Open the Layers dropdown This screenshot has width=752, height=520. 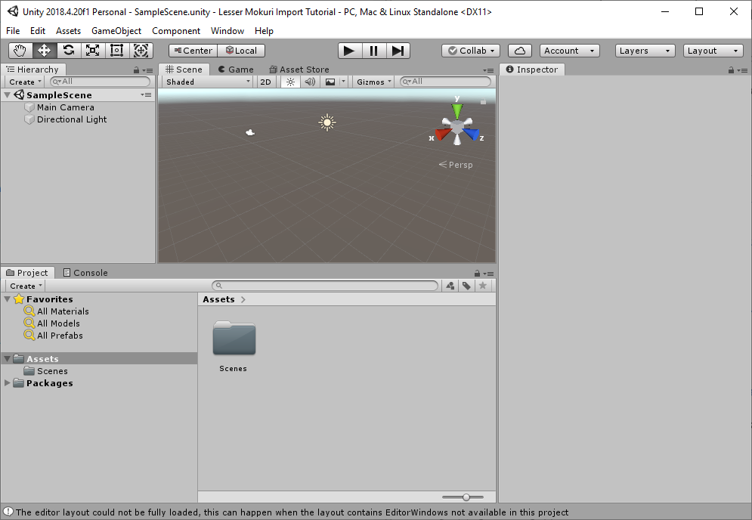point(645,51)
